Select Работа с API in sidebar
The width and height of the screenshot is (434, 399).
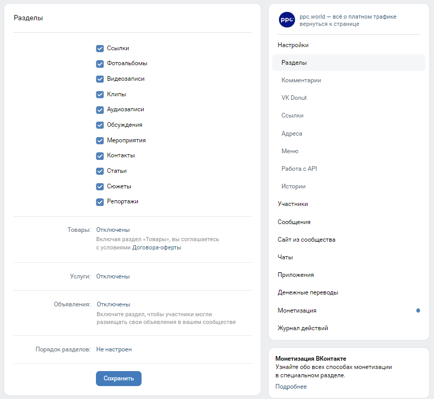click(299, 169)
